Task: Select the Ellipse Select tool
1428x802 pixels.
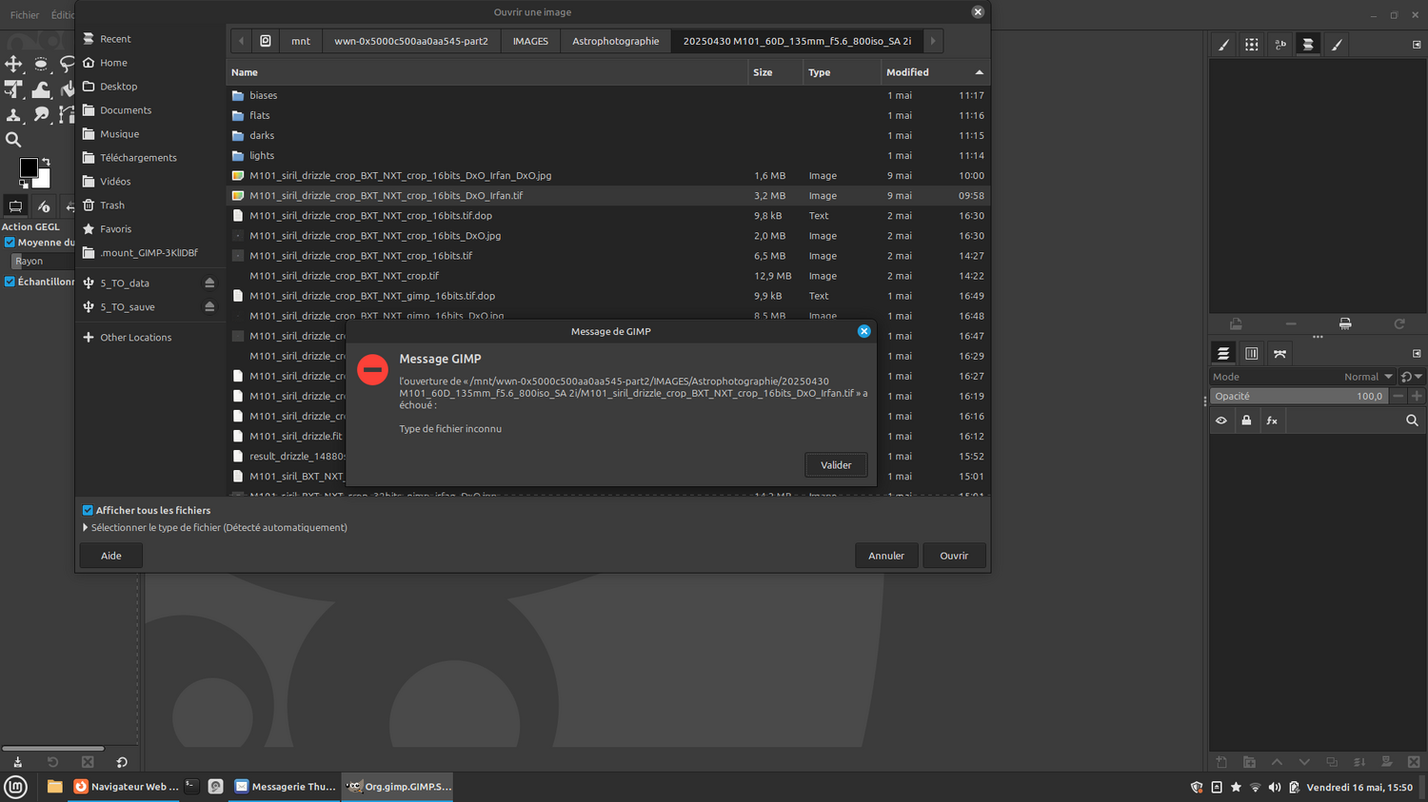Action: pos(41,64)
